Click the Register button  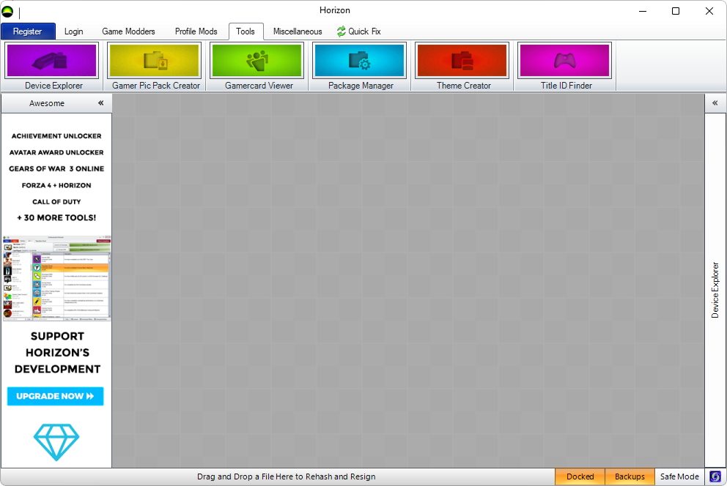pos(28,31)
